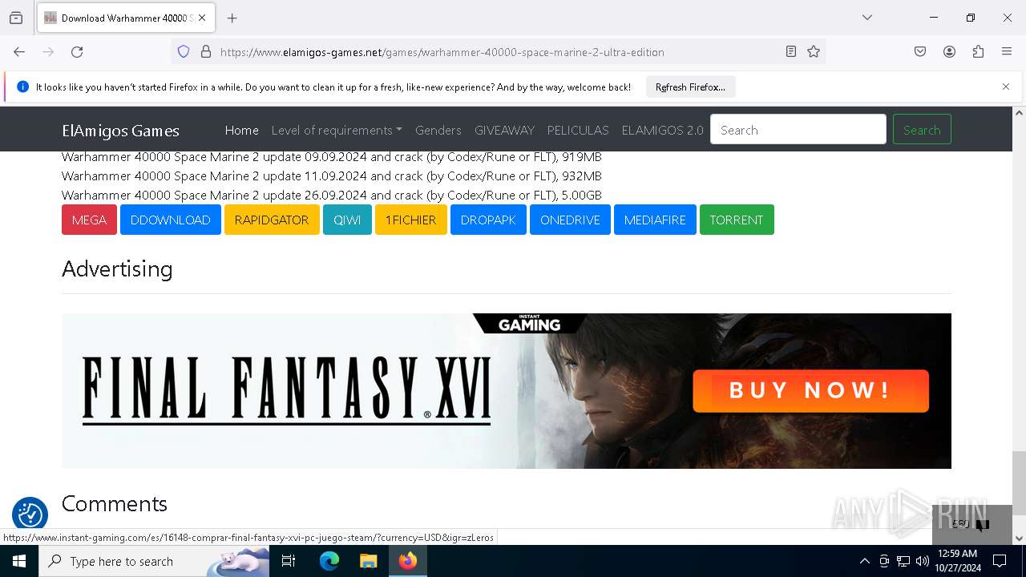Click the ONEDRIVE button

(570, 220)
